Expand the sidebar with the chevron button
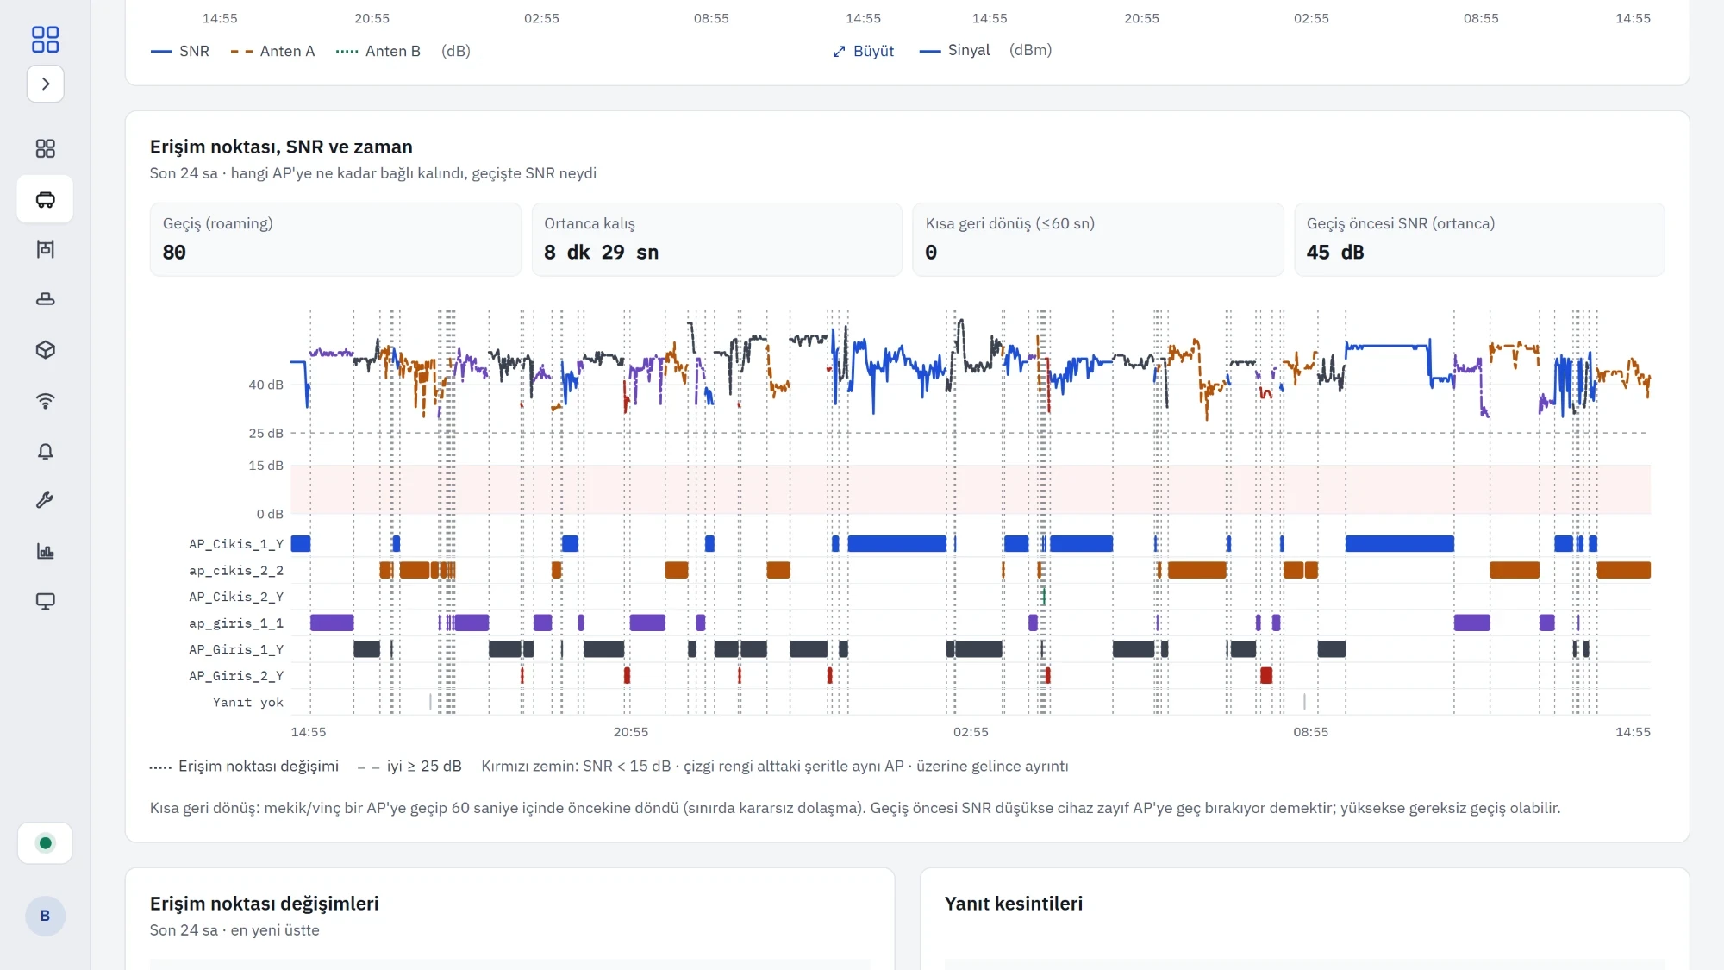This screenshot has height=970, width=1724. 45,84
